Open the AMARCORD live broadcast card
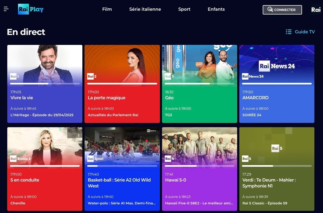This screenshot has width=323, height=213. pyautogui.click(x=277, y=83)
